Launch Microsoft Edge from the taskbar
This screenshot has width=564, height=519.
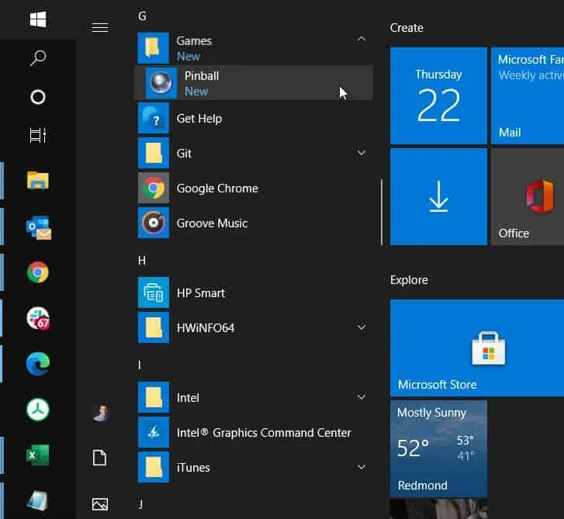tap(38, 364)
